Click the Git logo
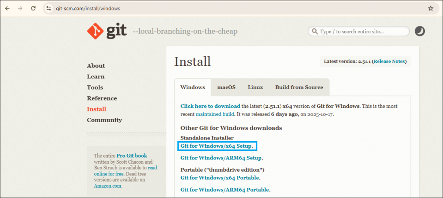Viewport: 443px width, 198px height. (x=107, y=31)
